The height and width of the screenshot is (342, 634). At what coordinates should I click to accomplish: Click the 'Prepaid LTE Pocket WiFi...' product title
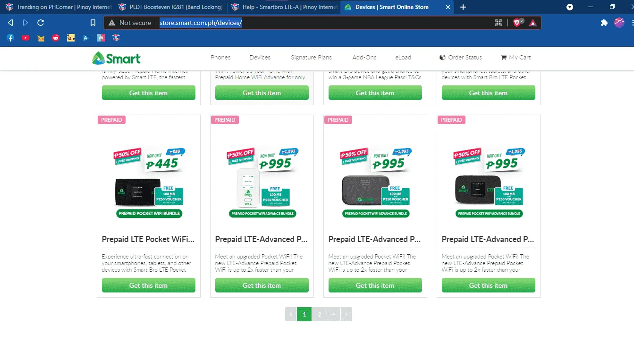pos(148,239)
